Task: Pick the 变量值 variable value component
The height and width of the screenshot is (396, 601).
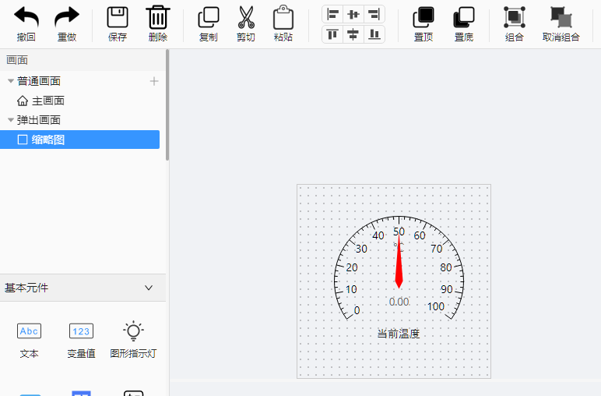Action: click(81, 341)
